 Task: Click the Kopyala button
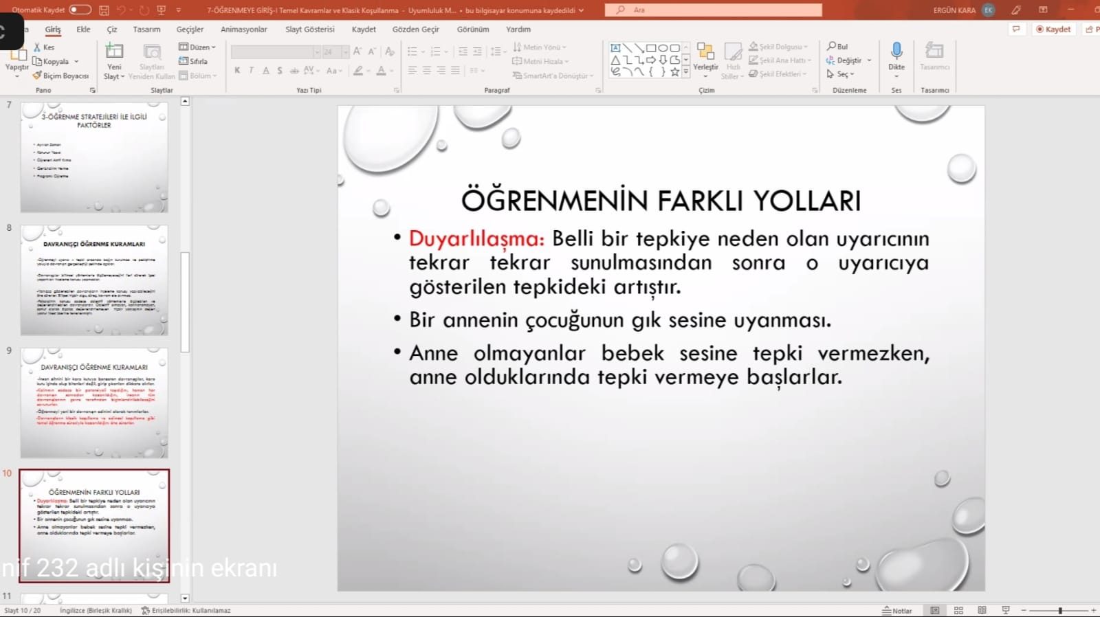[x=51, y=61]
